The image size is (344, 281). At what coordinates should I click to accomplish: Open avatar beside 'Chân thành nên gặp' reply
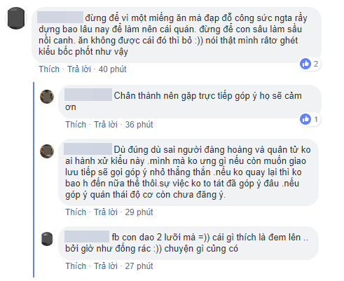coord(47,97)
